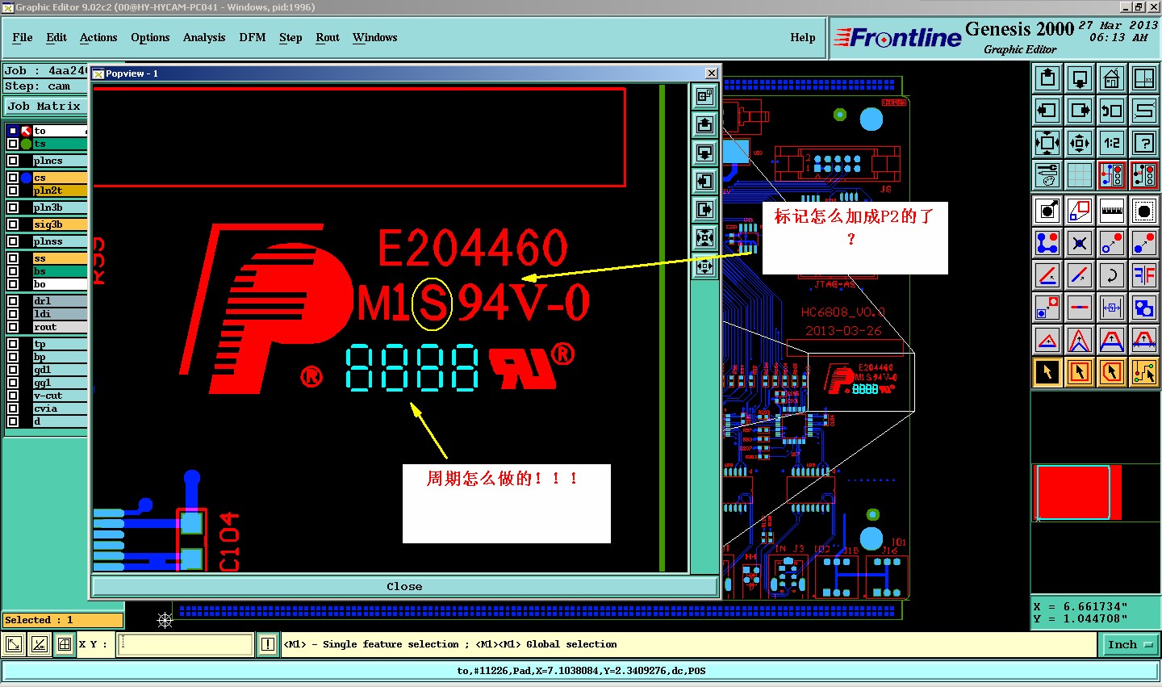Toggle the checkbox for layer pln2t
This screenshot has width=1162, height=687.
(x=13, y=191)
